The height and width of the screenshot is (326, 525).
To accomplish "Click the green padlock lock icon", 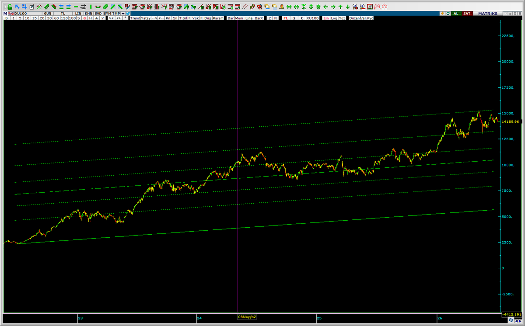I will (9, 7).
